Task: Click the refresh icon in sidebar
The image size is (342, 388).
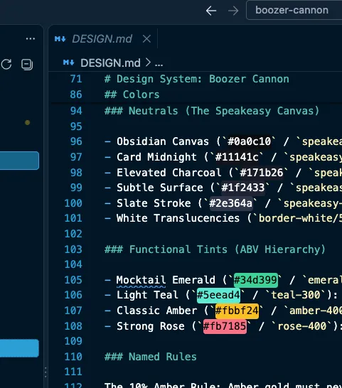Action: (6, 65)
